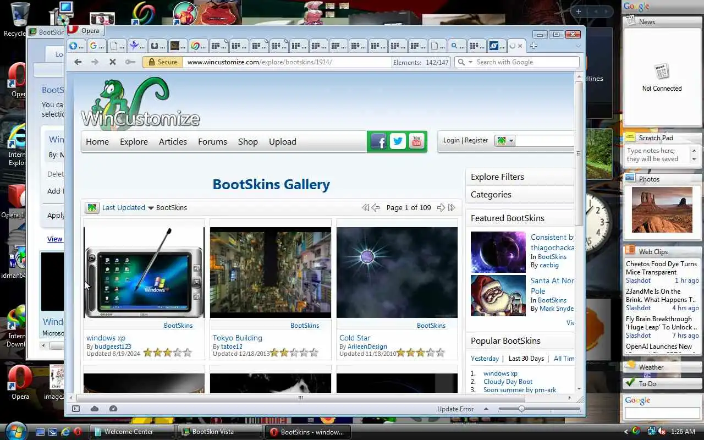The image size is (704, 440).
Task: Expand the Explore Filters panel
Action: (x=520, y=177)
